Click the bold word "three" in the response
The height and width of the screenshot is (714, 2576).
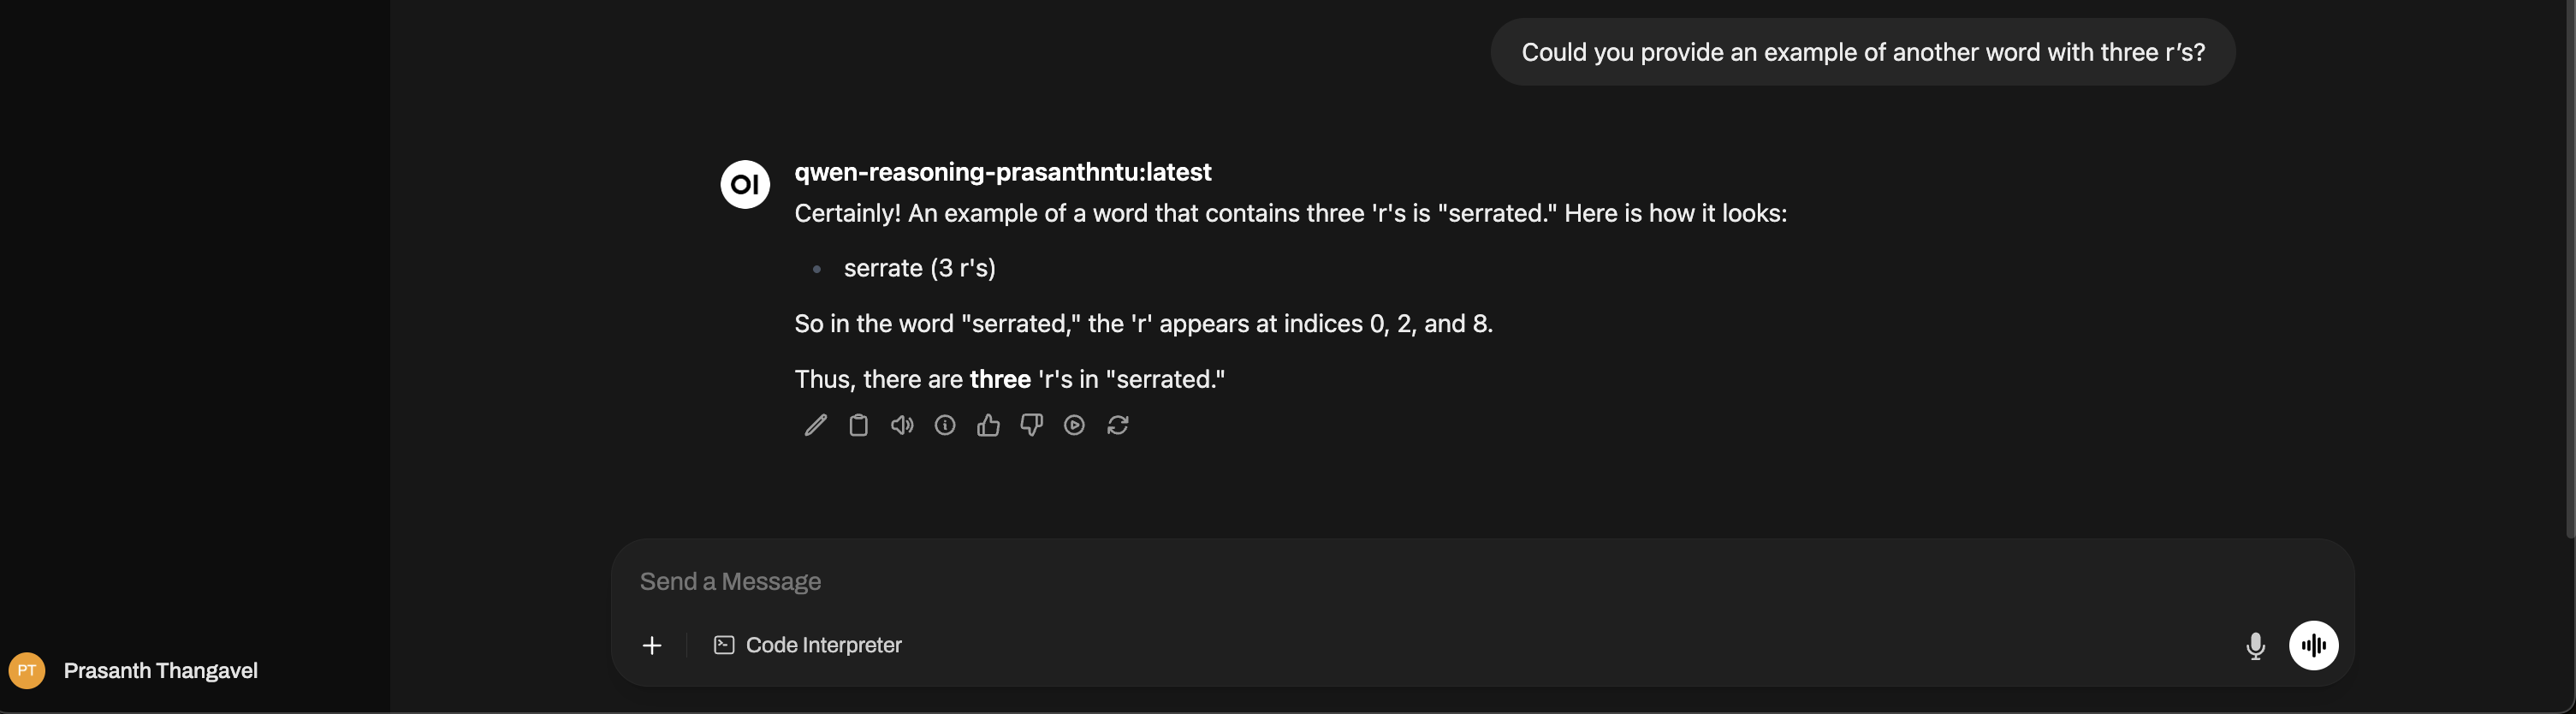[x=1000, y=379]
